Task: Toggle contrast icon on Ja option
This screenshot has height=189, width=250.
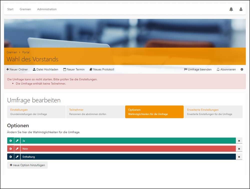Action: (10, 141)
